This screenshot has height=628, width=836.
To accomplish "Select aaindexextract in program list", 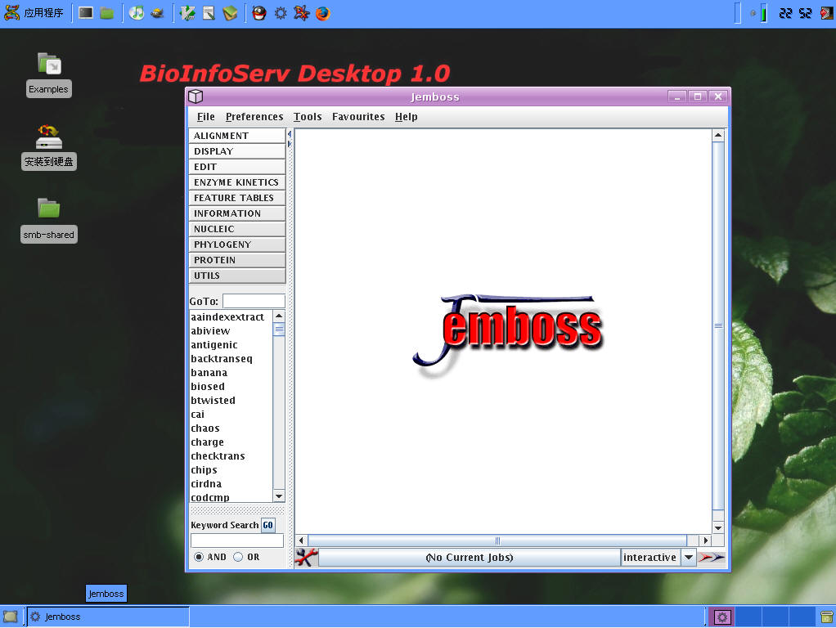I will (x=227, y=316).
